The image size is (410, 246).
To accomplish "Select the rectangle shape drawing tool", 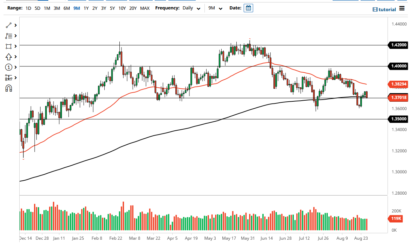I will (x=8, y=46).
